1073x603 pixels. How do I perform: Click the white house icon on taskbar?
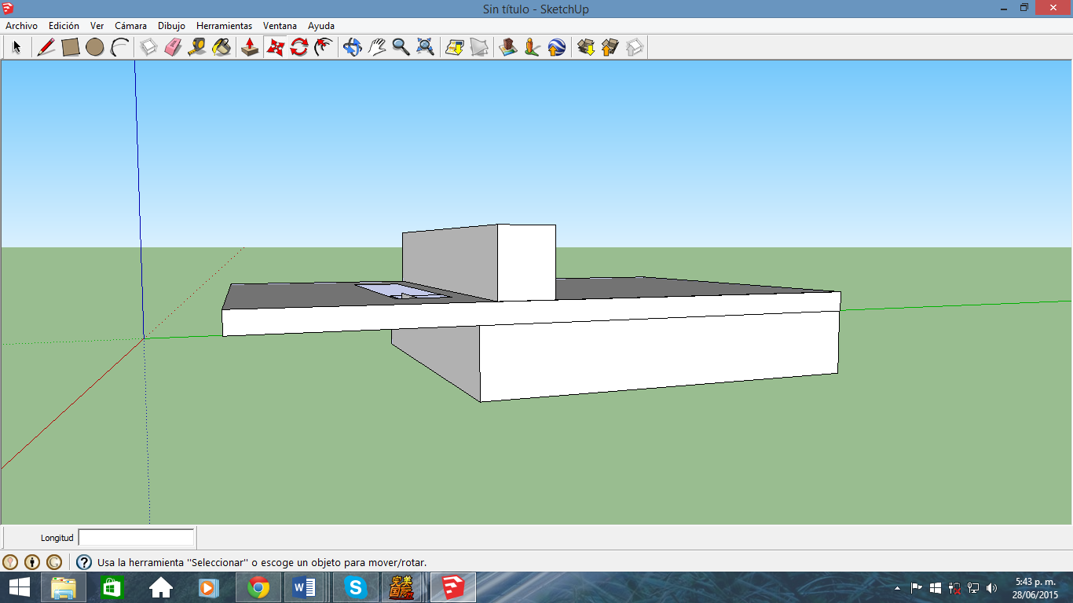pyautogui.click(x=161, y=587)
